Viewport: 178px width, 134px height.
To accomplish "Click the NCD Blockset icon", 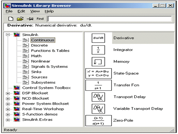I will 17,98.
